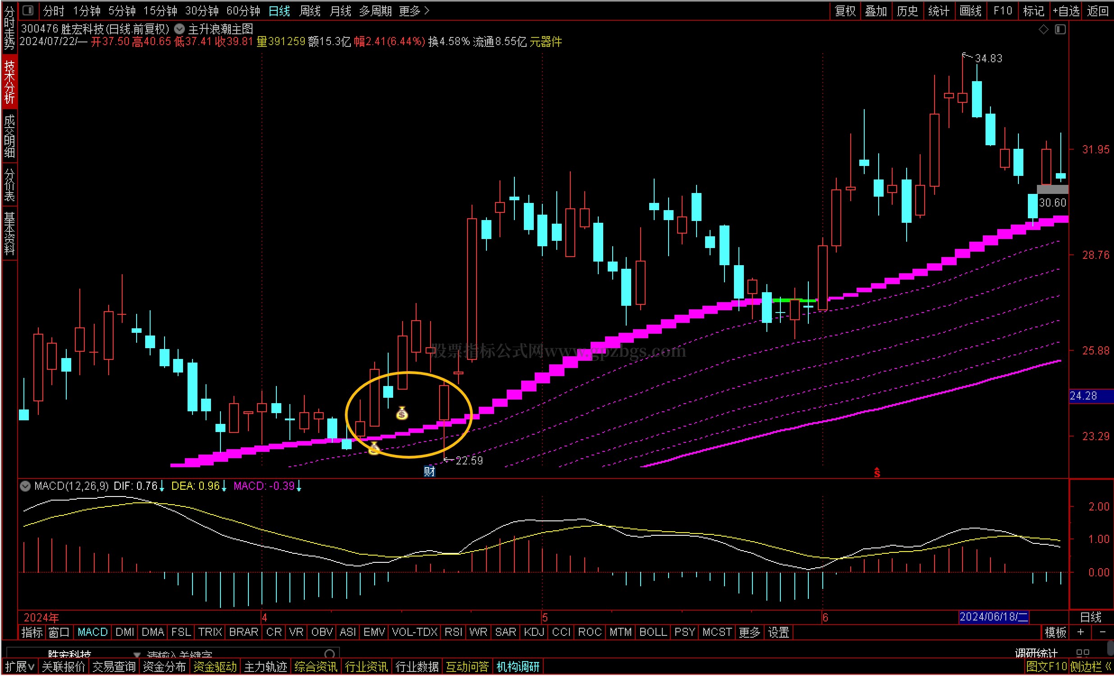Screen dimensions: 1114x676
Task: Select the 日线 daily period
Action: 279,10
